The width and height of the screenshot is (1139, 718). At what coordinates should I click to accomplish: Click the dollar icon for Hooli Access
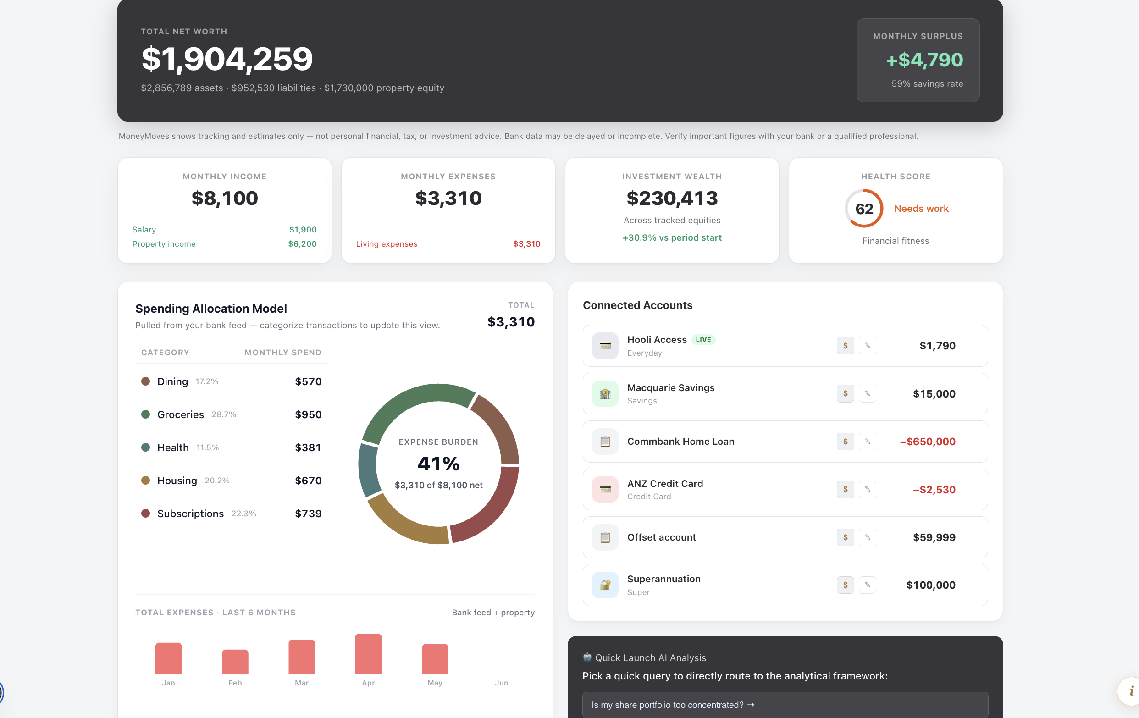(x=845, y=346)
